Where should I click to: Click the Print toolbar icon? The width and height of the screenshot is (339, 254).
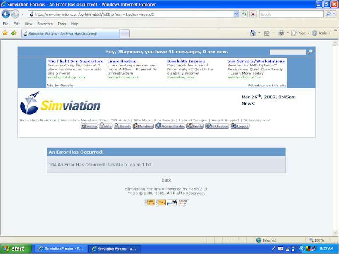coord(281,33)
